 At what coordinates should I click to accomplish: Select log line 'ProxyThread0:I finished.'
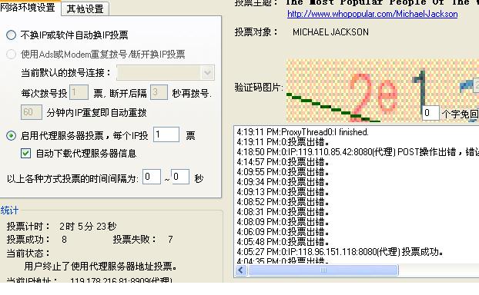coord(303,132)
